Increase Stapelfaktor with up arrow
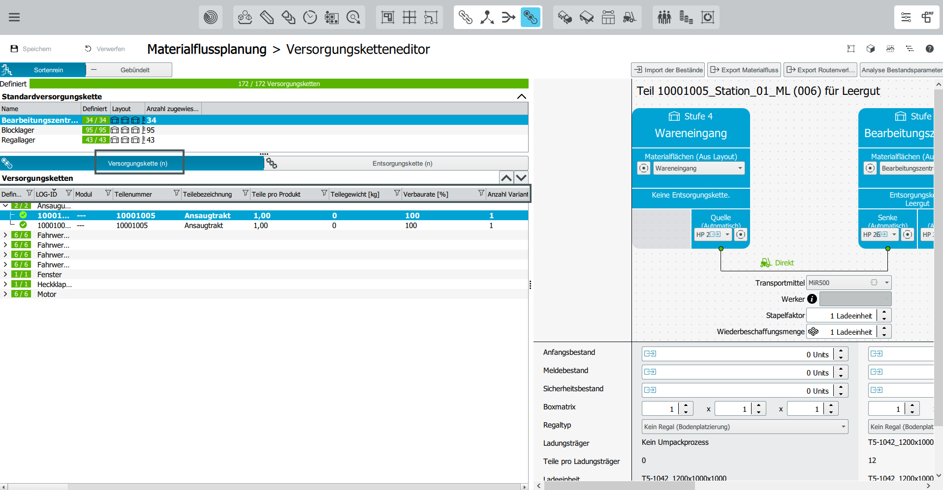943x490 pixels. [884, 312]
